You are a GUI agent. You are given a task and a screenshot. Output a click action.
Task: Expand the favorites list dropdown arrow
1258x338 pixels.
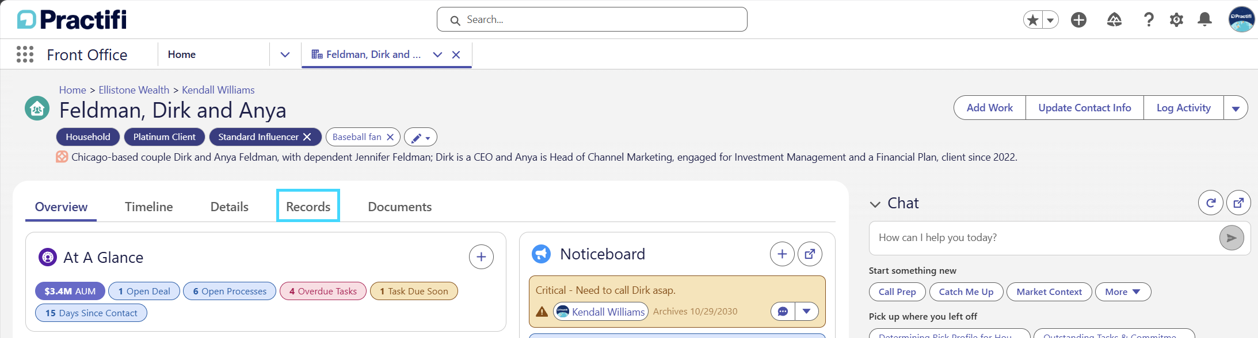click(1050, 20)
